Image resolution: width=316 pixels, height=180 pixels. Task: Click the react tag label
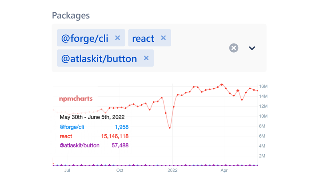tap(143, 38)
